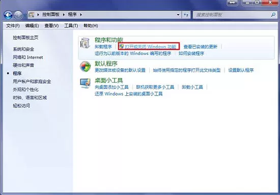Minimize the control panel window
The width and height of the screenshot is (280, 195).
247,3
